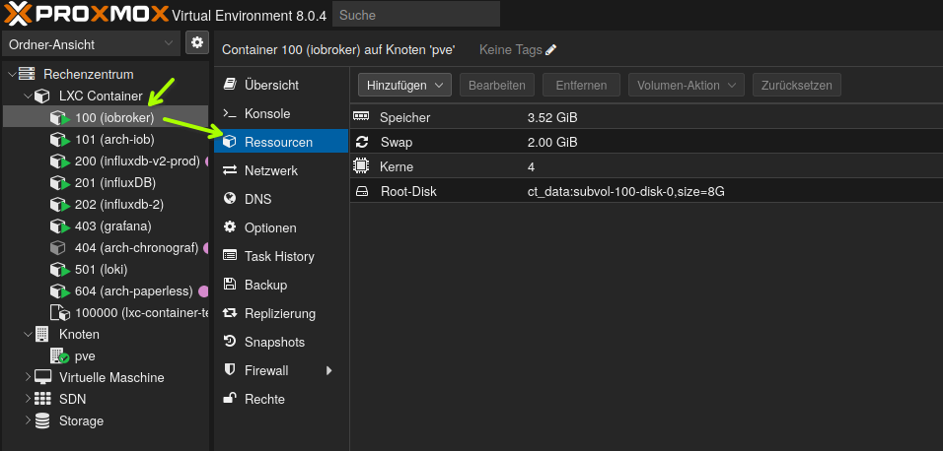The height and width of the screenshot is (451, 943).
Task: Select the Speicher 3.52 GiB row
Action: click(x=646, y=118)
